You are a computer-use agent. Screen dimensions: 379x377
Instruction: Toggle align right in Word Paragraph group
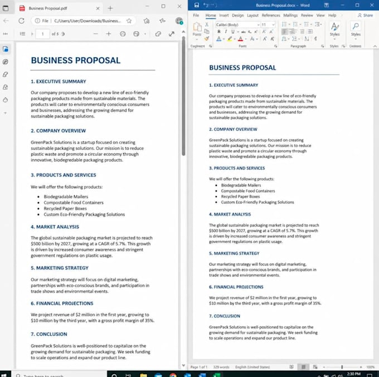coord(302,31)
